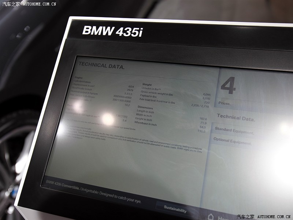The height and width of the screenshot is (220, 293).
Task: Open the Standard Equipment section
Action: point(234,131)
